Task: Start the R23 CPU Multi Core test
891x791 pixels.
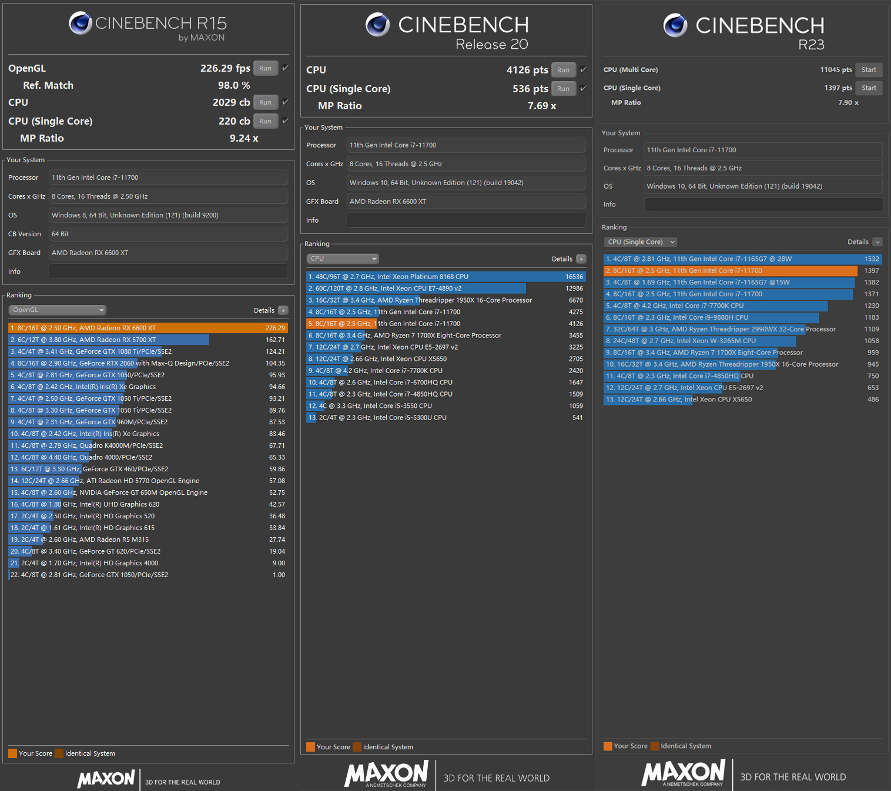Action: tap(869, 70)
